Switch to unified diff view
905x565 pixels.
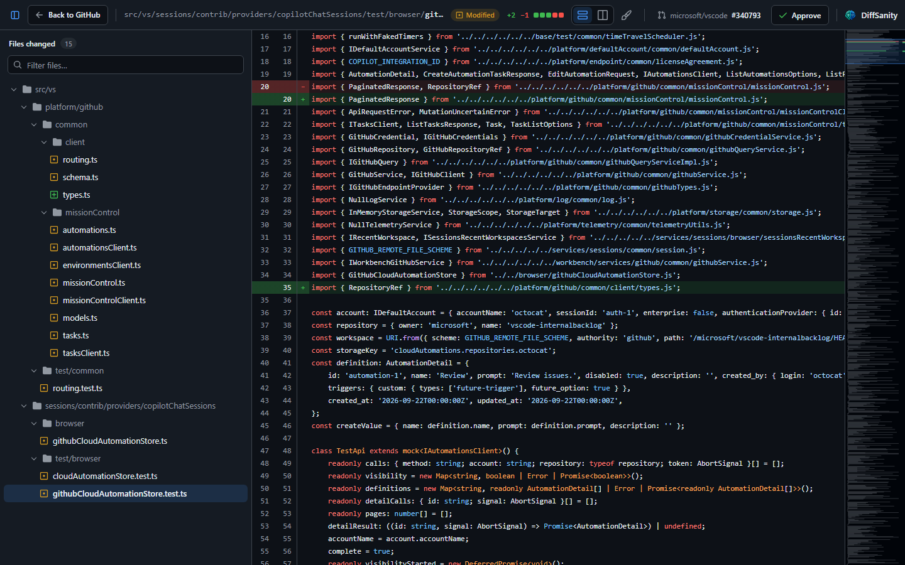point(583,15)
